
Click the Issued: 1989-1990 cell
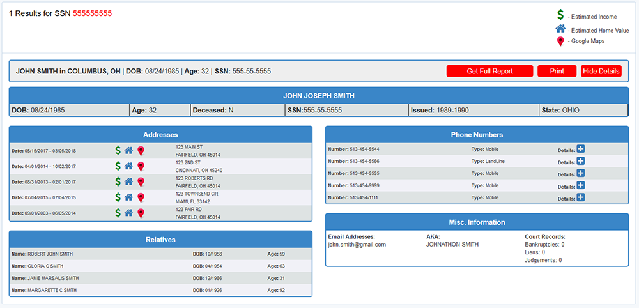tap(473, 111)
